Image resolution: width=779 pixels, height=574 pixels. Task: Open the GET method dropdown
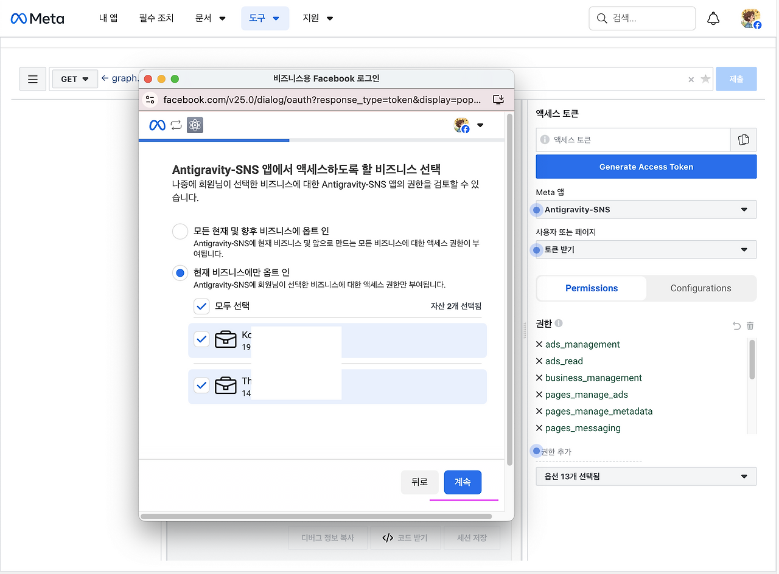click(75, 79)
